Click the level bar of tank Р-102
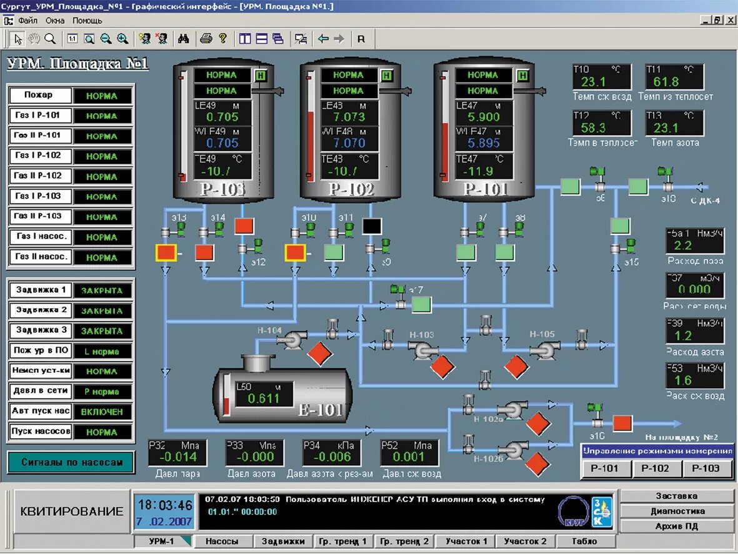Screen dimensions: 738x554 click(x=310, y=126)
